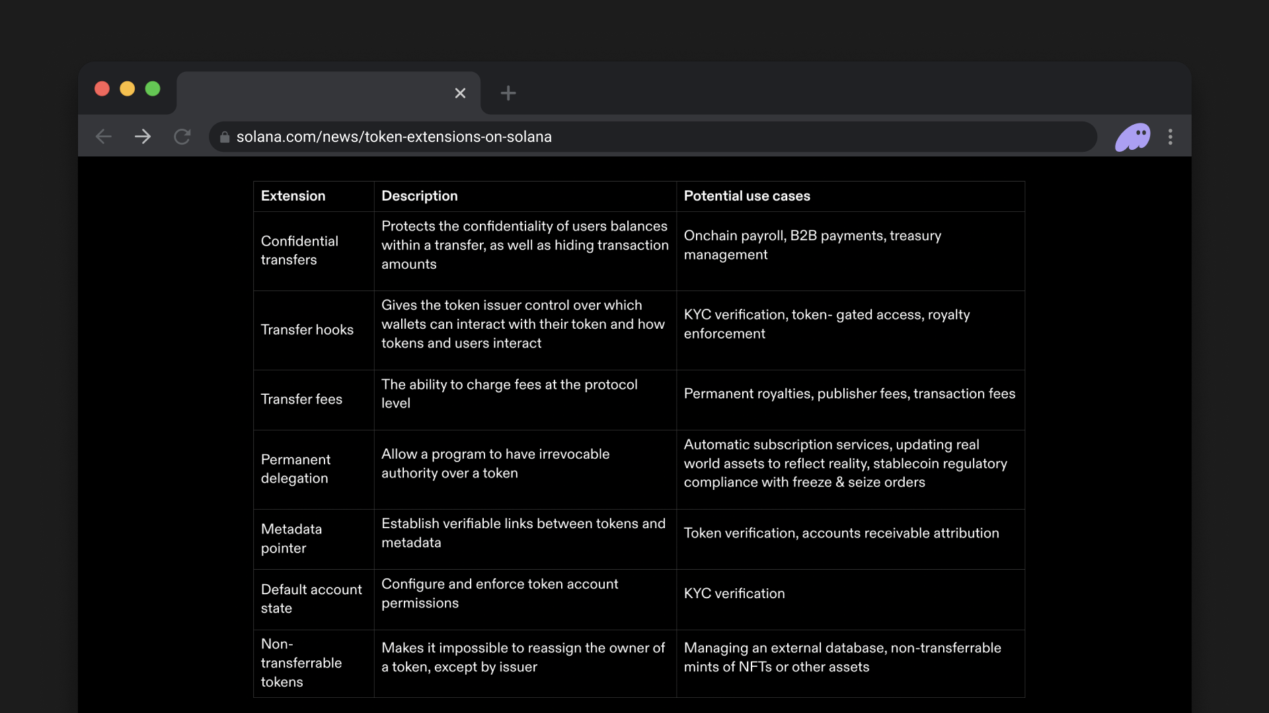1269x713 pixels.
Task: Click the red close window button
Action: tap(102, 88)
